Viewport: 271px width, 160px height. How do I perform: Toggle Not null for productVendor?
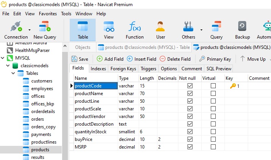coord(190,116)
